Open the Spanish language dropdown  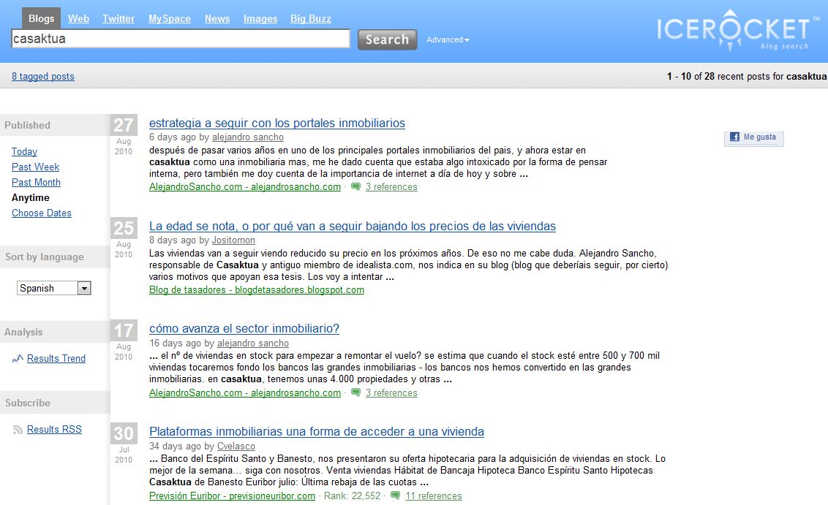(54, 288)
